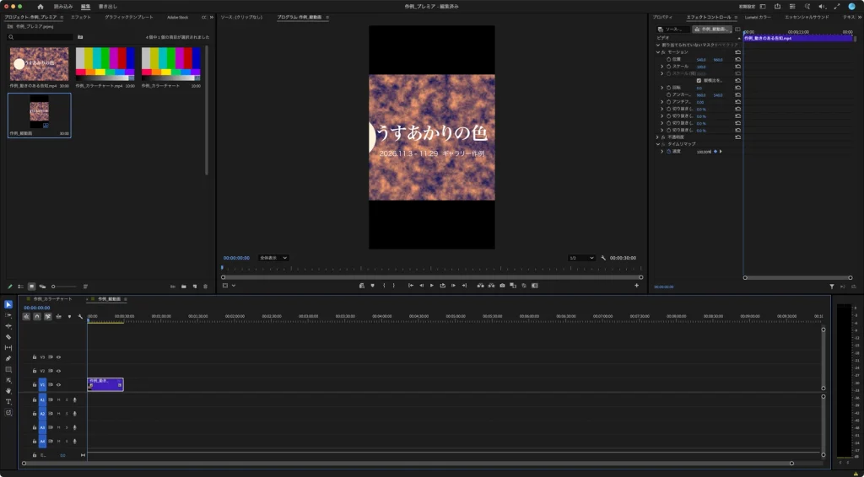Adjust Project panel thumbnail size slider
This screenshot has width=864, height=477.
click(x=64, y=287)
